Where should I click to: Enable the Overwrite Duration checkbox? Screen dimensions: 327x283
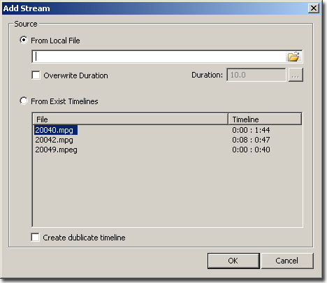click(x=36, y=75)
